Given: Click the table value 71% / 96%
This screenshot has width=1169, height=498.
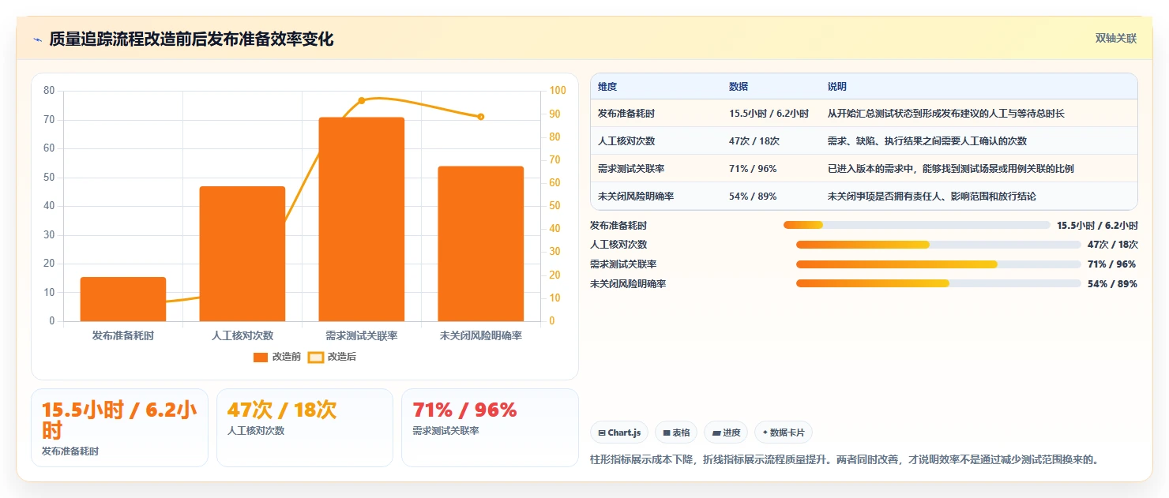Looking at the screenshot, I should click(x=753, y=169).
